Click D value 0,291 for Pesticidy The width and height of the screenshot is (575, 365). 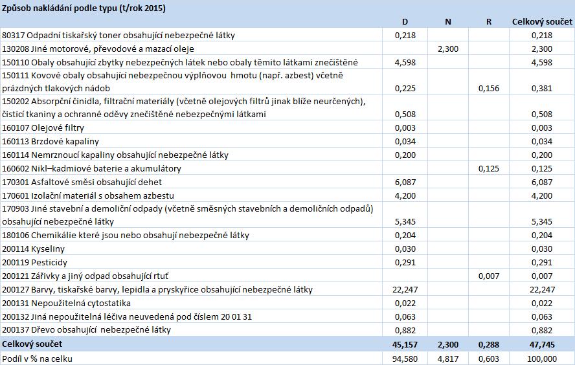405,262
